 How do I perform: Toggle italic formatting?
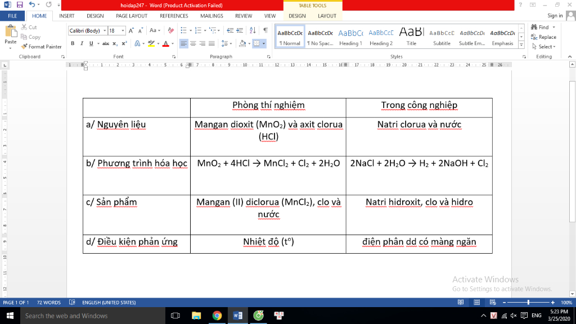[82, 43]
